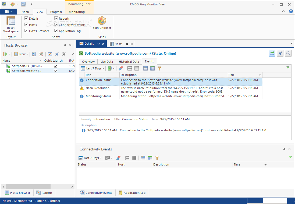Uncheck the Details checkbox

click(26, 18)
